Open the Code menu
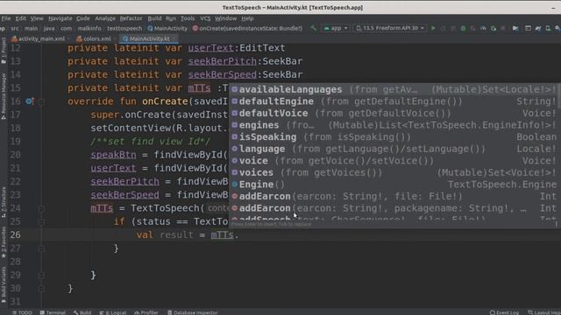561x315 pixels. pos(83,18)
